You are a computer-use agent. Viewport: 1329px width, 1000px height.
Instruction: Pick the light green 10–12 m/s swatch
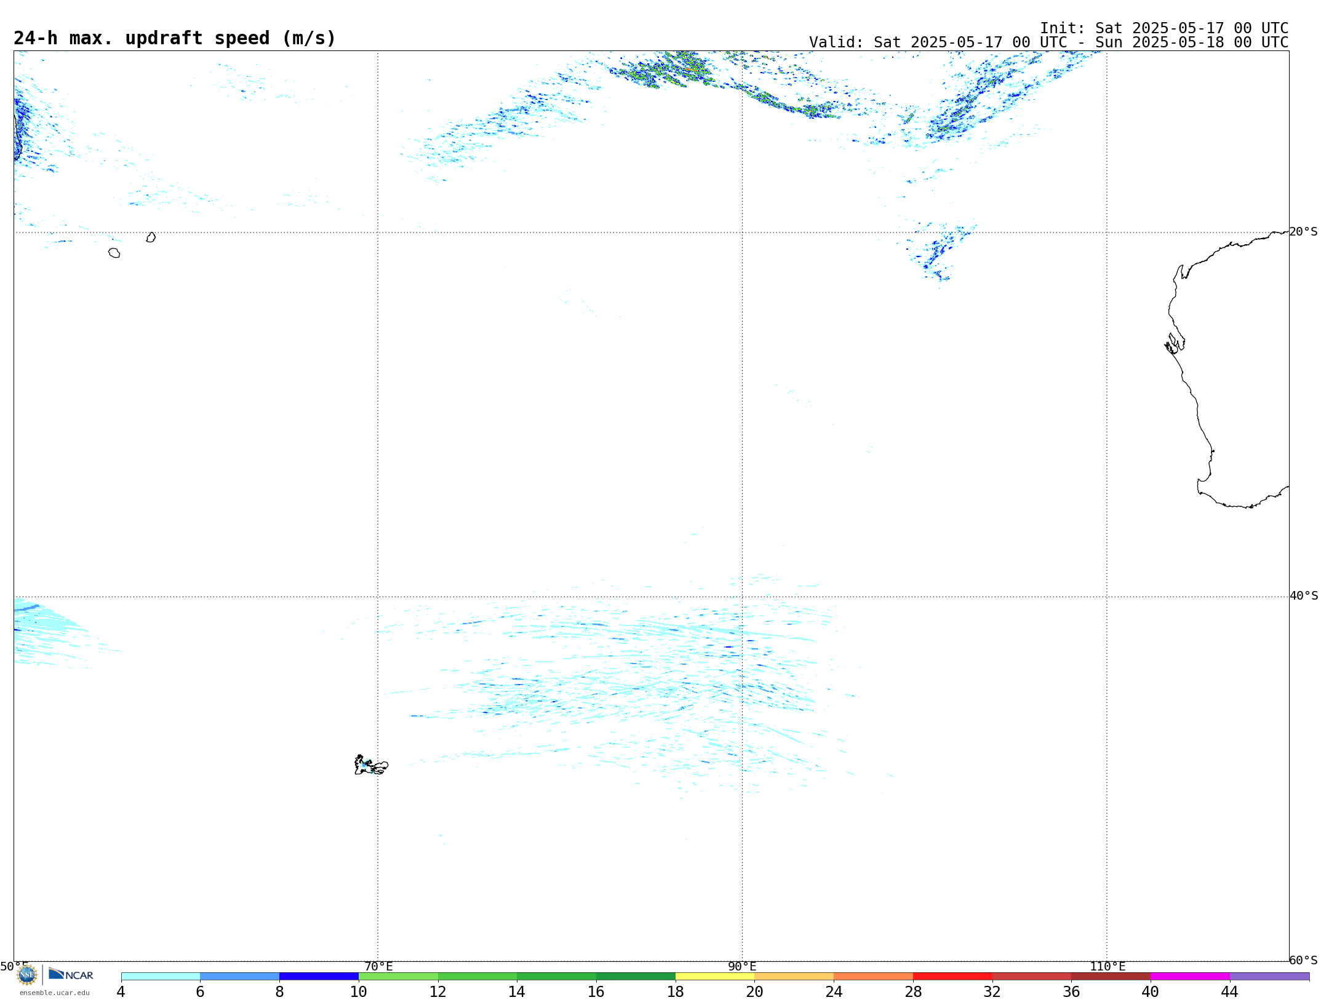pos(398,976)
